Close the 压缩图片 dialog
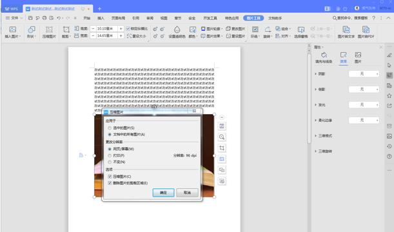394x232 pixels. [194, 111]
